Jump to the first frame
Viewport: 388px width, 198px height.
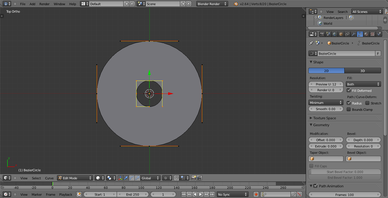183,194
